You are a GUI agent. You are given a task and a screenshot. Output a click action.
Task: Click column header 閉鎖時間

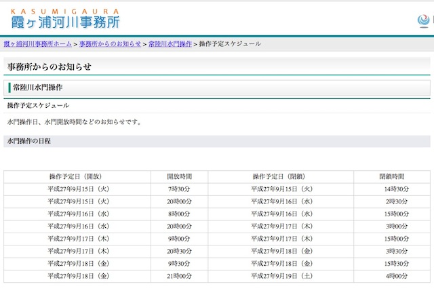pos(392,176)
